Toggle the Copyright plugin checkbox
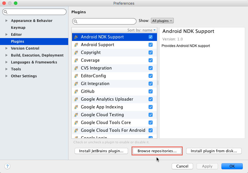The width and height of the screenshot is (248, 173). pyautogui.click(x=151, y=52)
